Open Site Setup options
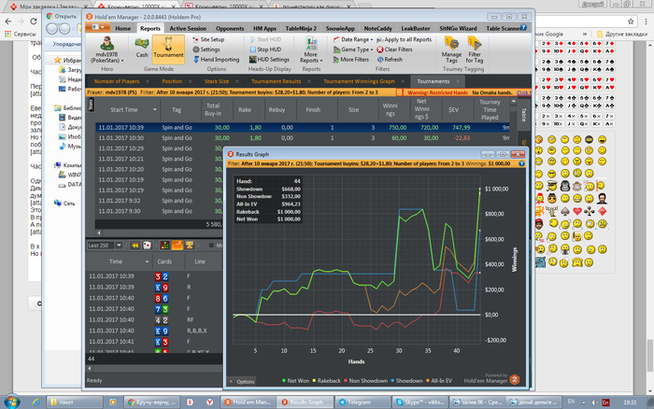This screenshot has height=409, width=654. (x=208, y=39)
